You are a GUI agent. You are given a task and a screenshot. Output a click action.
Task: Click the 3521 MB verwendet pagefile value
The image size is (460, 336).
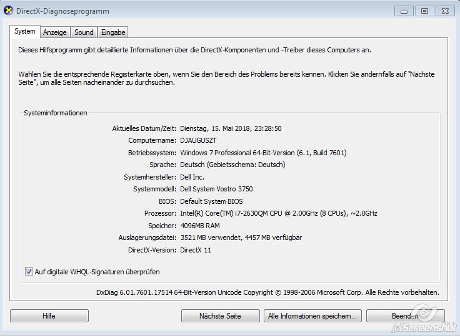241,238
